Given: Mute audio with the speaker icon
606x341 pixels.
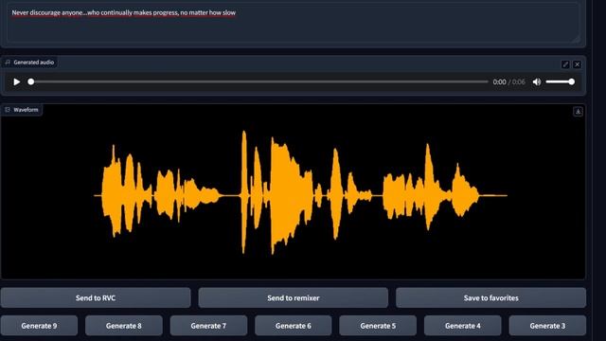Looking at the screenshot, I should (537, 82).
